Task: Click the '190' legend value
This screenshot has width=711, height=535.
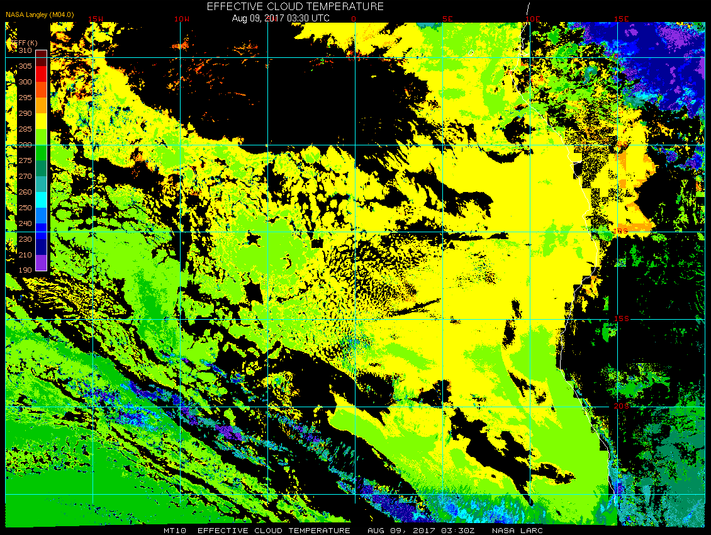Action: [25, 270]
